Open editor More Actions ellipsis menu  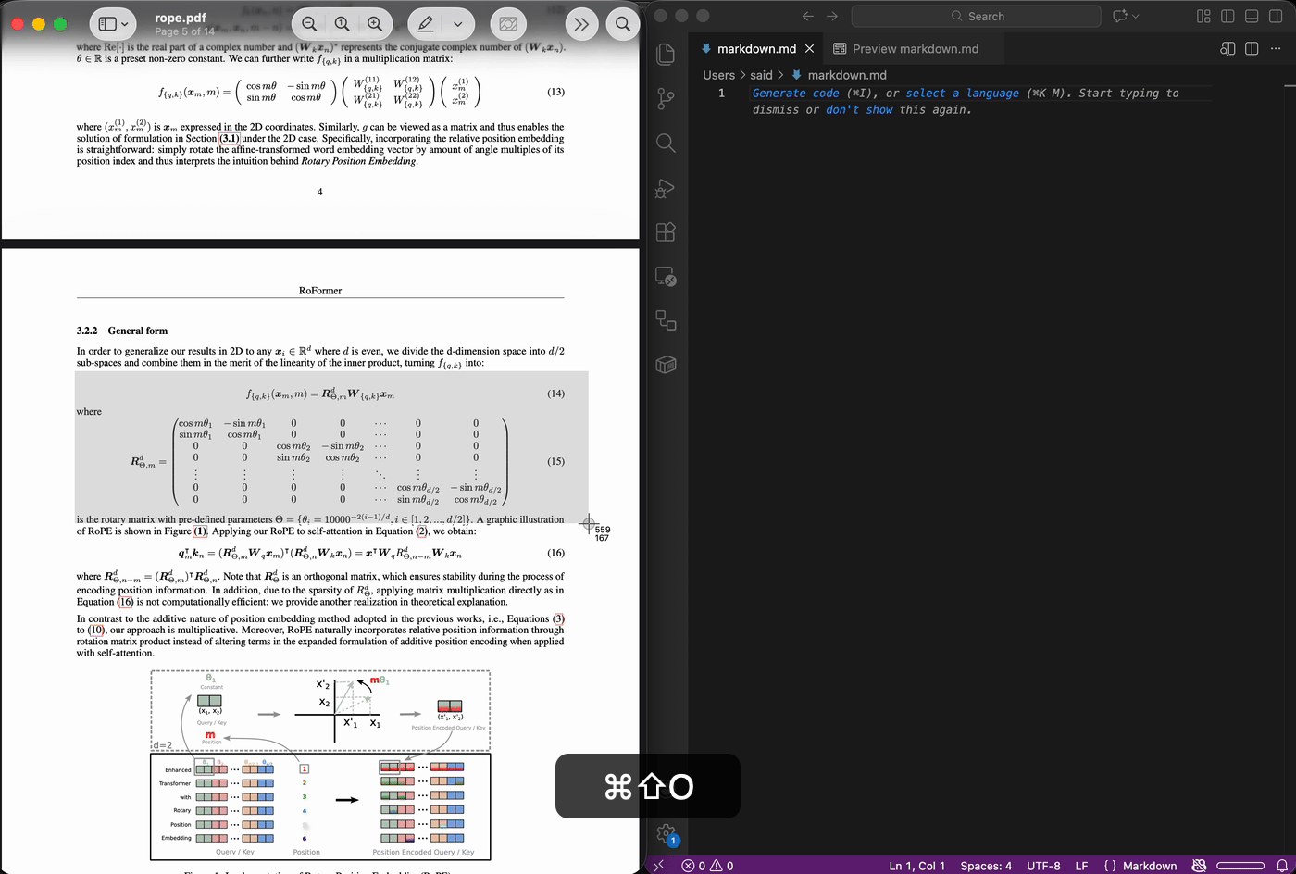coord(1276,48)
